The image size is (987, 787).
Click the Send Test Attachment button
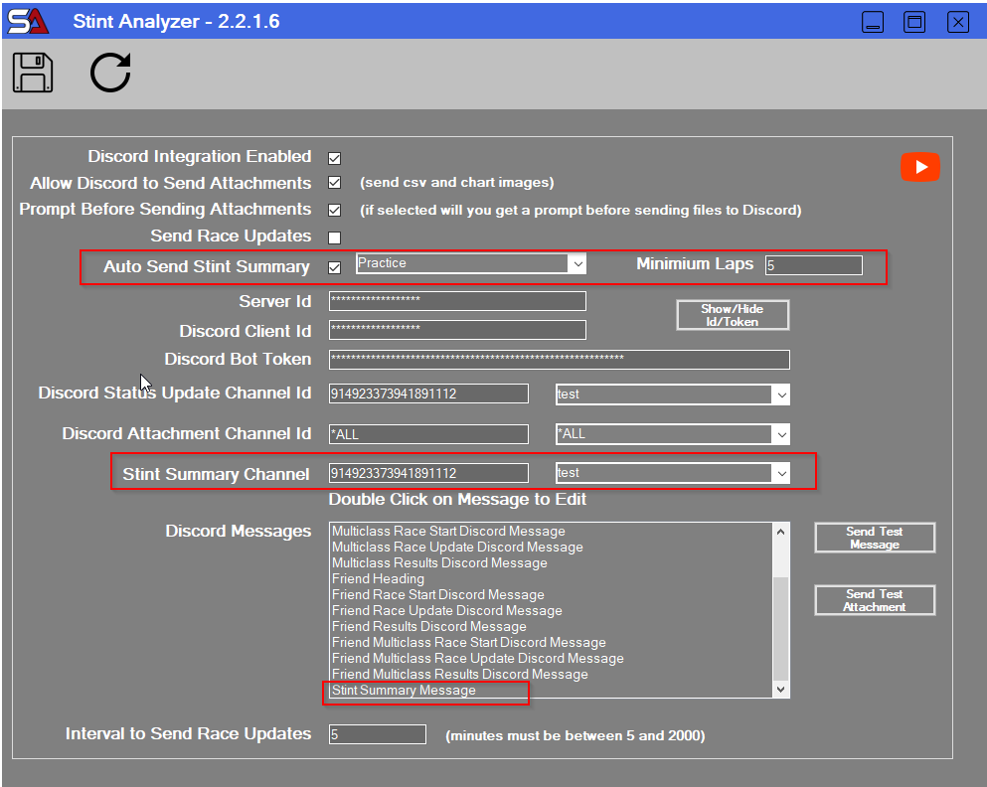pos(875,600)
